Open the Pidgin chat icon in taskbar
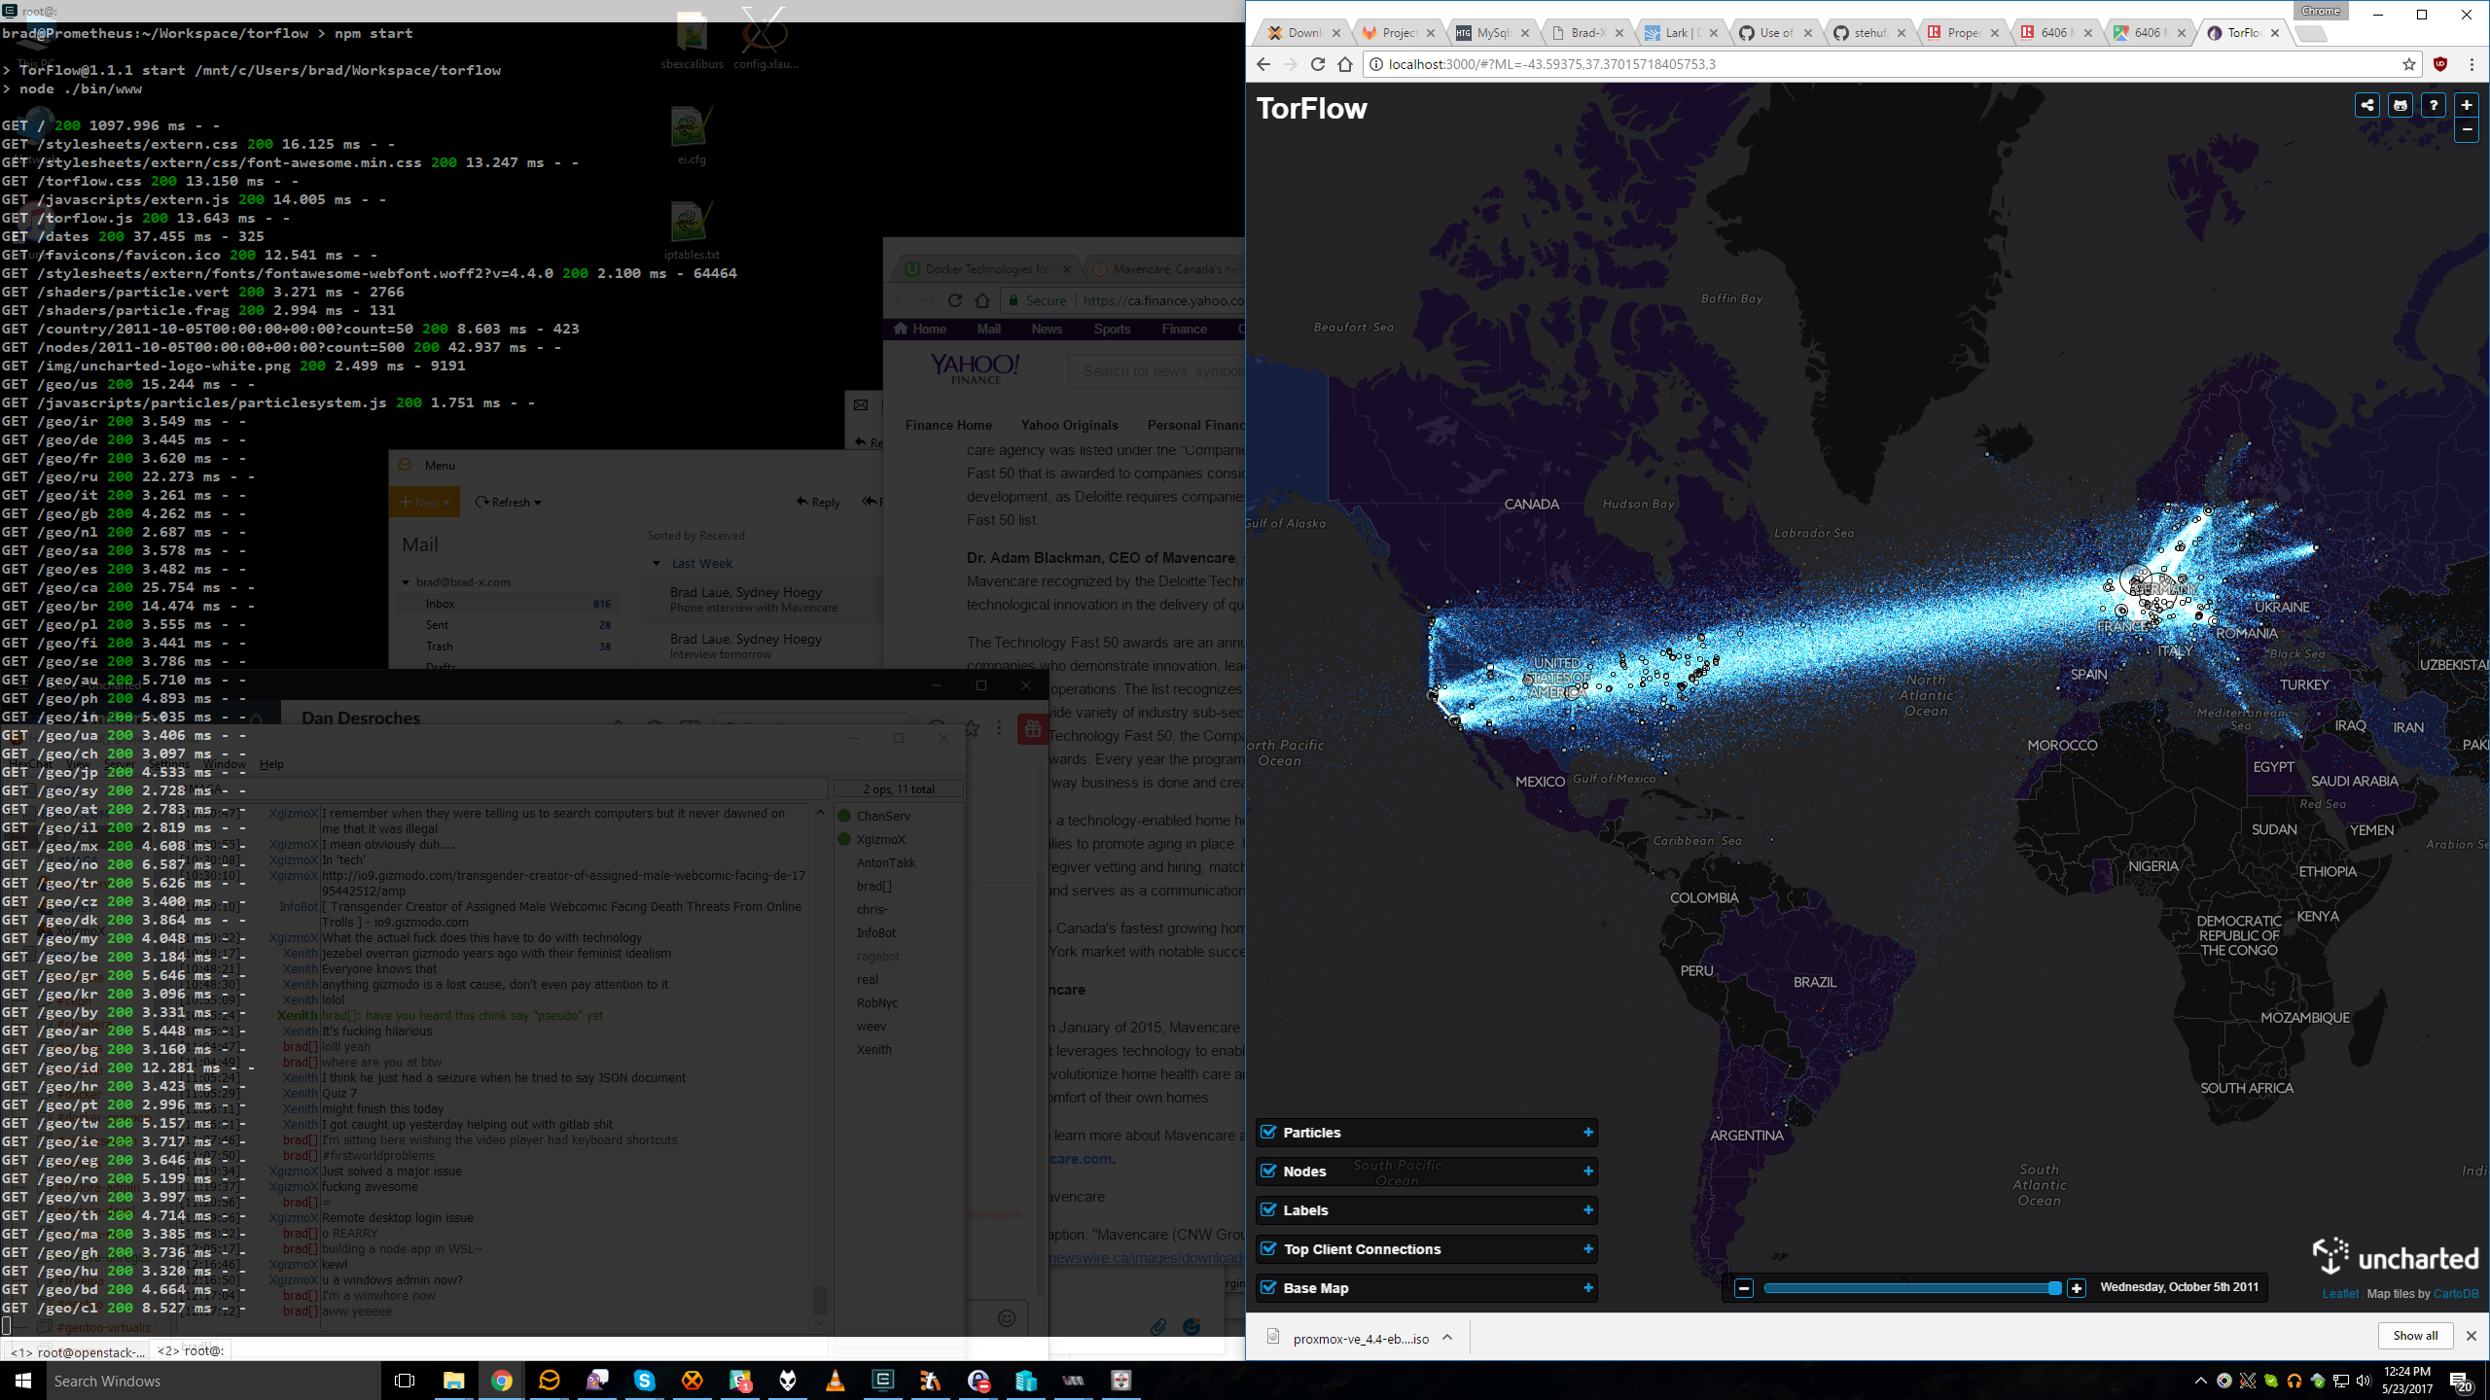Viewport: 2490px width, 1400px height. coord(596,1381)
